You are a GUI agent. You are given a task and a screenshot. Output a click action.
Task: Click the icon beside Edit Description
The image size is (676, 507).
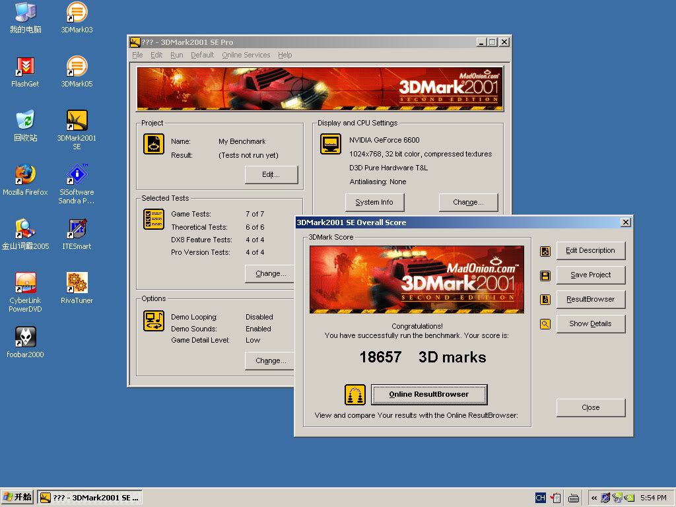click(545, 252)
